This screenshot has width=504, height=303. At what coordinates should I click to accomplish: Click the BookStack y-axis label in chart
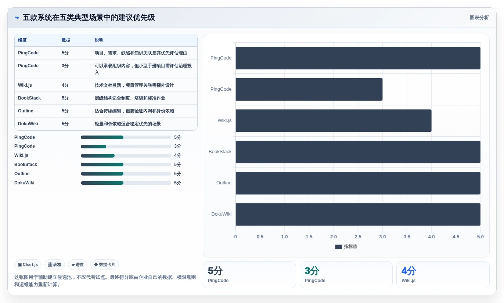point(220,152)
